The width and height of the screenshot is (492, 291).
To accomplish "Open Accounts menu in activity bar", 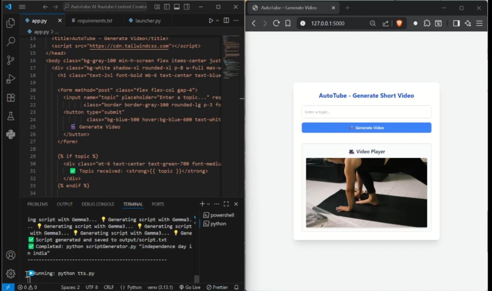I will pyautogui.click(x=10, y=255).
